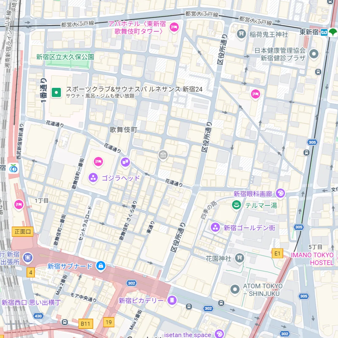The image size is (338, 338).
Task: Click the 歌舞伎町 district label
Action: pos(123,130)
